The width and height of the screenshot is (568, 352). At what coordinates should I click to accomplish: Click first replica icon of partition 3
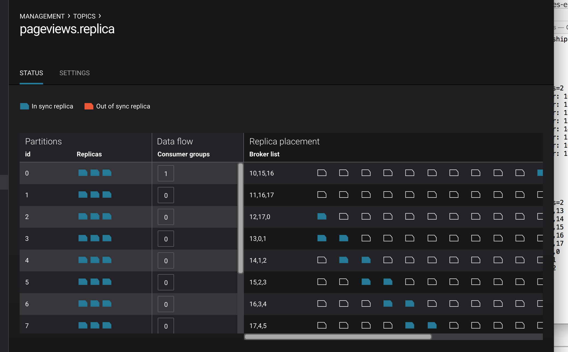pyautogui.click(x=83, y=238)
